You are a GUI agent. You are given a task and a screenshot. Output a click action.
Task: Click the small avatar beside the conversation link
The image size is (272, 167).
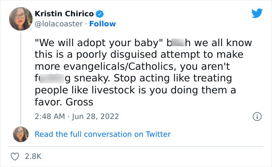[x=21, y=134]
